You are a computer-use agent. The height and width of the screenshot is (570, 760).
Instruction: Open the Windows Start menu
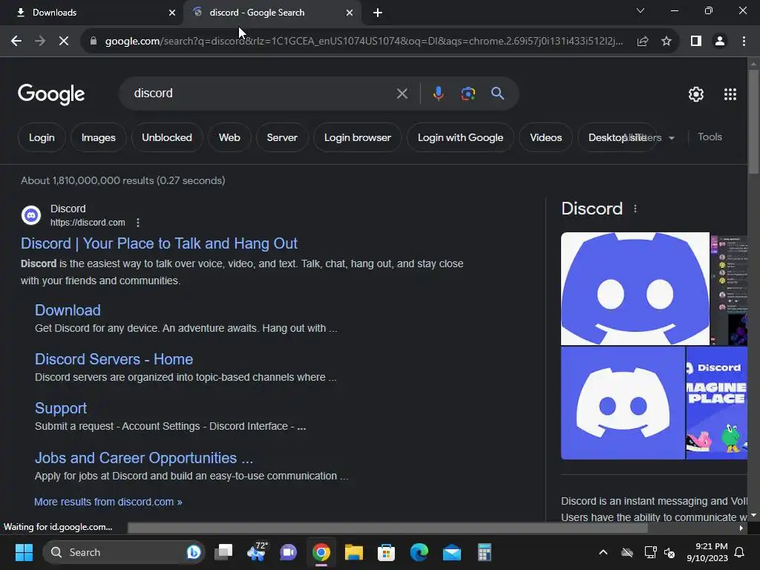point(24,552)
